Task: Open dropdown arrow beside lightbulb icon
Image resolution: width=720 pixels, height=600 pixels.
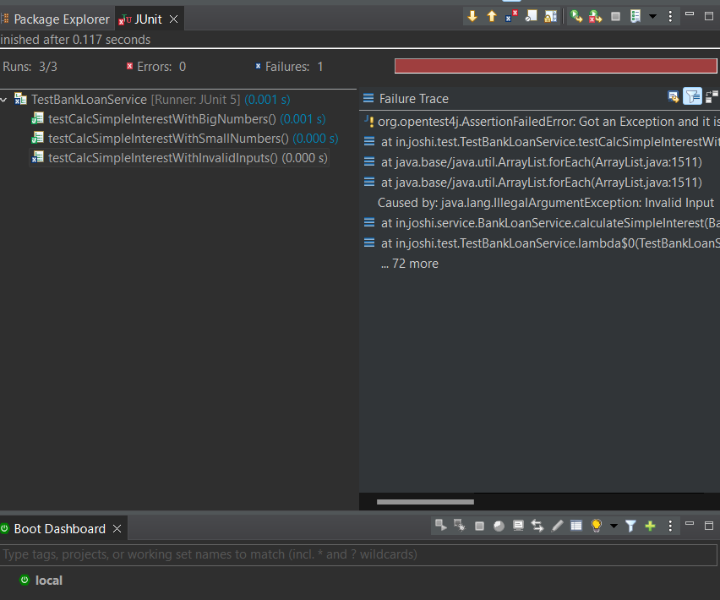Action: click(x=614, y=526)
